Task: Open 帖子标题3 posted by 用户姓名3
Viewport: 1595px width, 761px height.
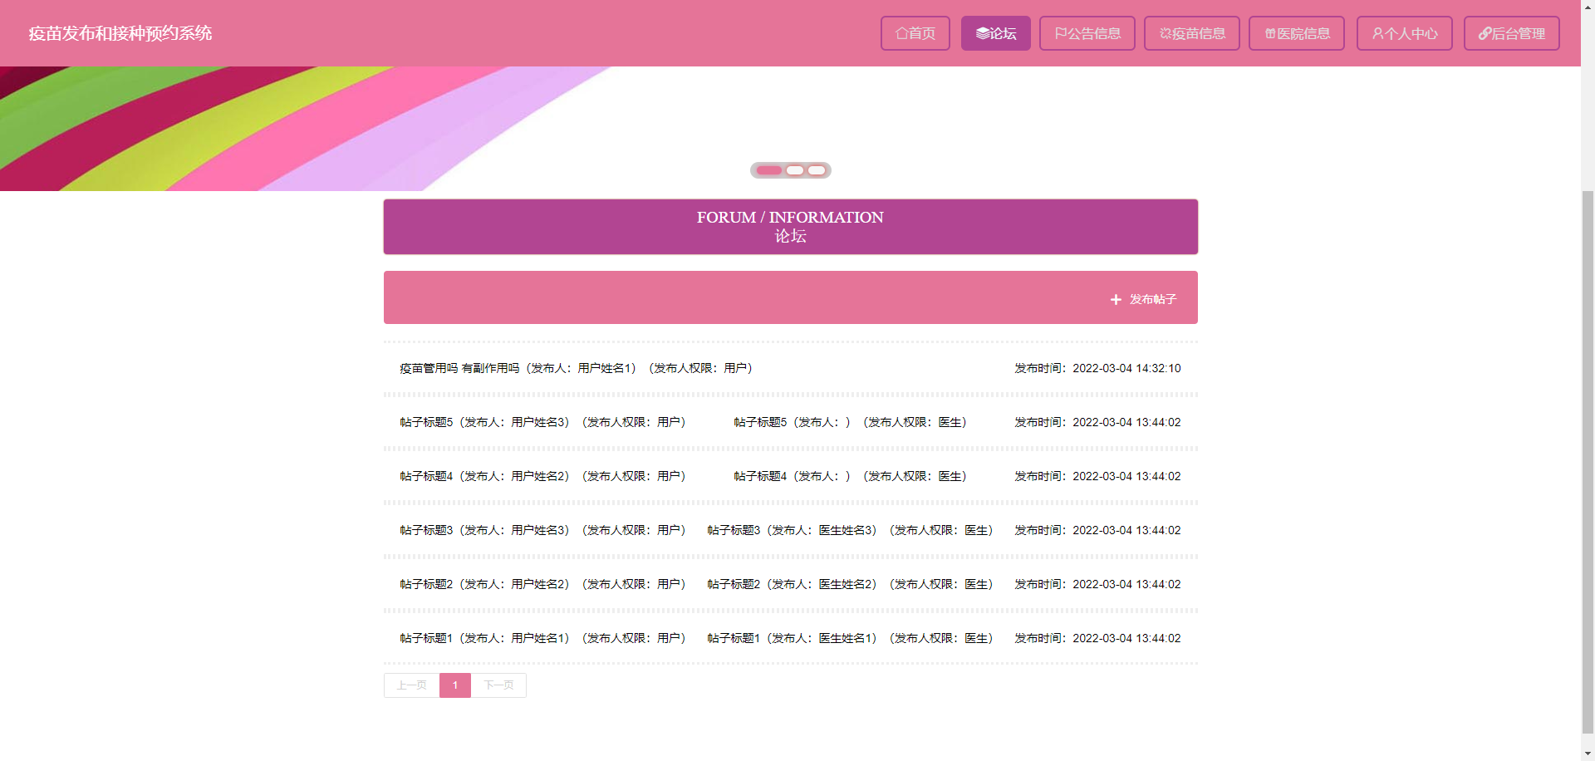Action: [x=542, y=530]
